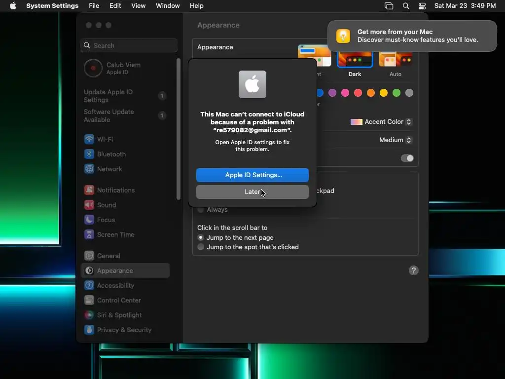The width and height of the screenshot is (505, 379).
Task: Select Jump to the spot that's clicked
Action: 201,247
